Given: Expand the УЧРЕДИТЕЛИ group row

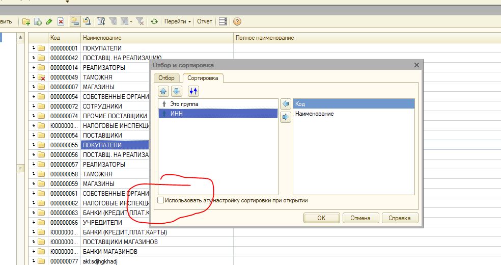Looking at the screenshot, I should point(34,222).
